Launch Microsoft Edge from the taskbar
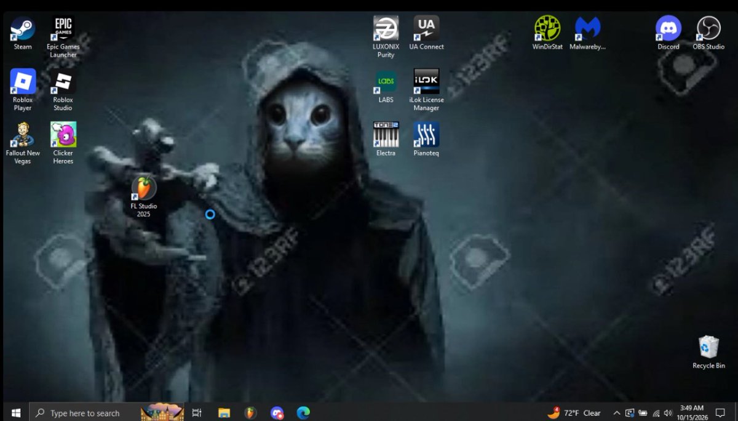The height and width of the screenshot is (421, 738). 303,412
